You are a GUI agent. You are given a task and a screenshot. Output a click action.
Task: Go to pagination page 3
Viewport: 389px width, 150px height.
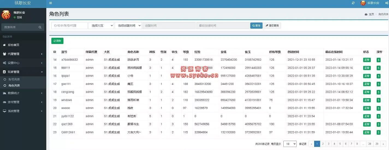click(328, 144)
